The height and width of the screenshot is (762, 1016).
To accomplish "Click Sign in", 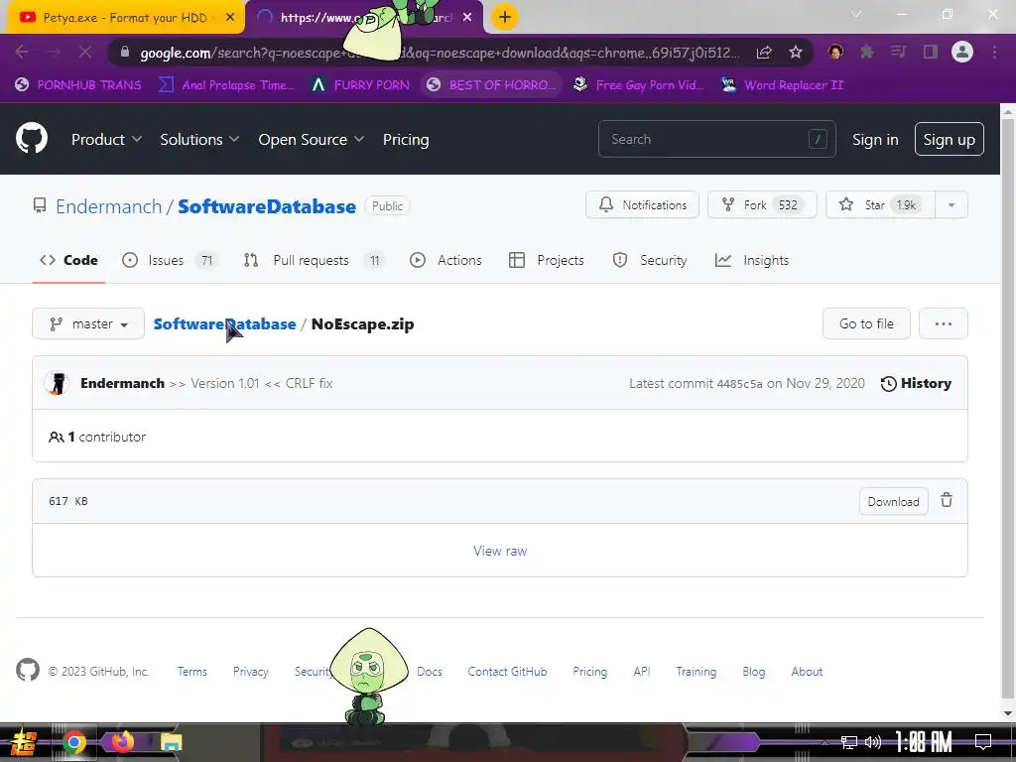I will pyautogui.click(x=875, y=139).
